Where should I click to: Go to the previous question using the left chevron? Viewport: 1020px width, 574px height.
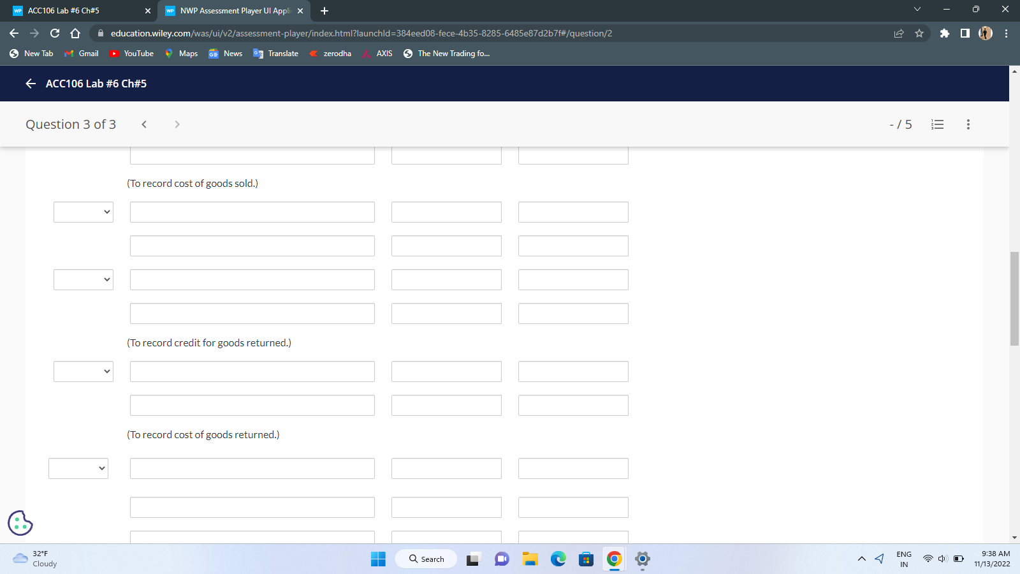click(144, 124)
